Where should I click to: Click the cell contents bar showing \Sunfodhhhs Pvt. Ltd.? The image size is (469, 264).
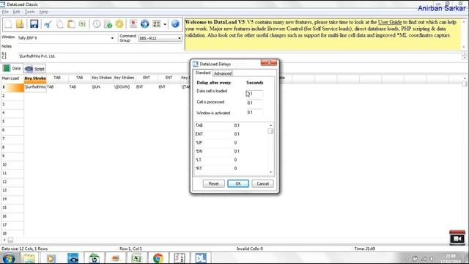240,56
